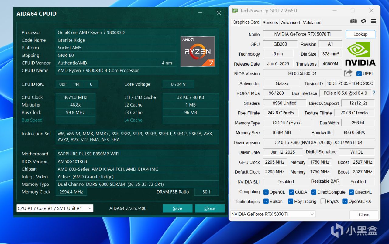Click the Resizable BAR value Enabled

click(358, 181)
